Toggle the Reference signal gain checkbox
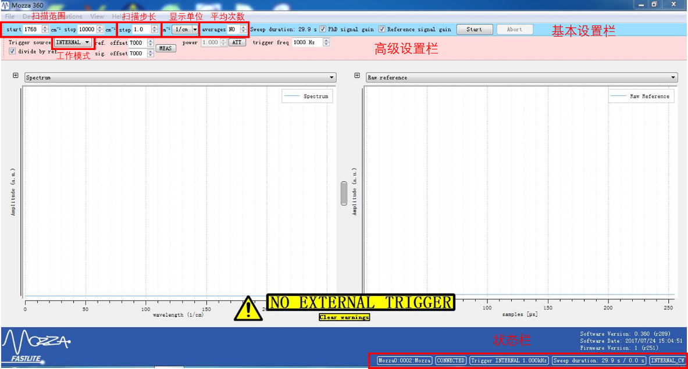 [x=382, y=29]
